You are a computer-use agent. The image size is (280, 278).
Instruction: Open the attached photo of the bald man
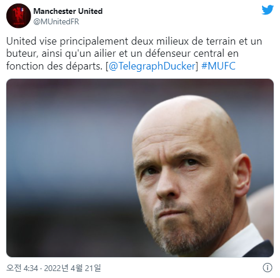[140, 168]
